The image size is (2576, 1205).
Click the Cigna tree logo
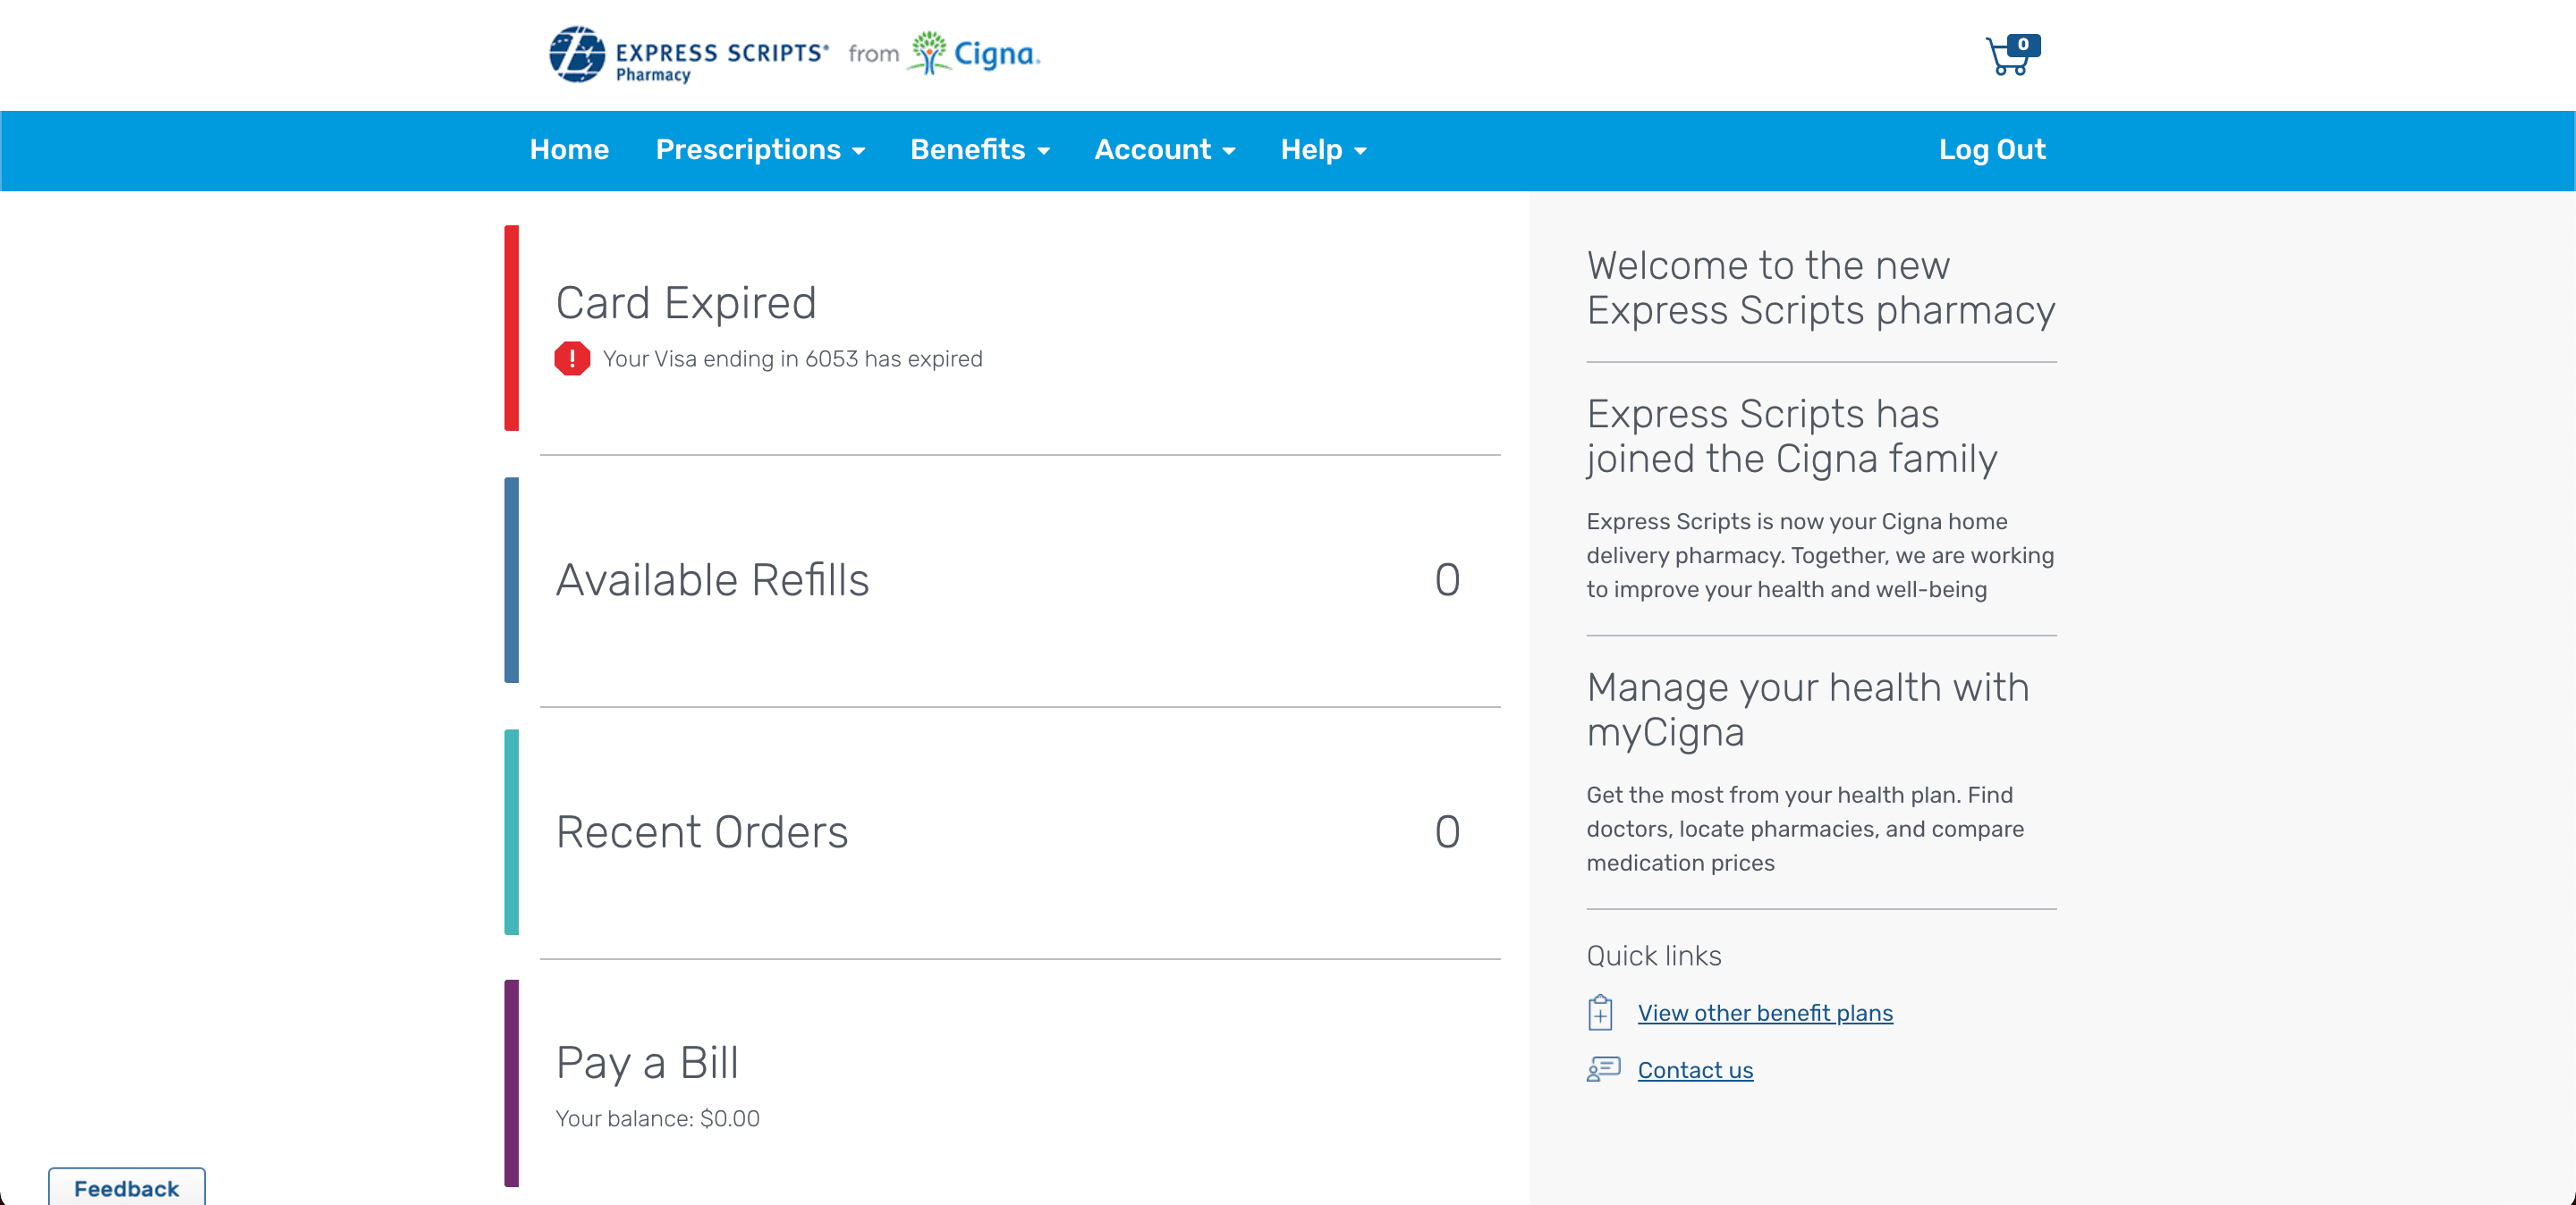coord(929,52)
